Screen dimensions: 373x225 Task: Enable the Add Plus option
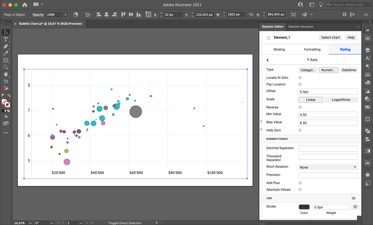point(300,183)
